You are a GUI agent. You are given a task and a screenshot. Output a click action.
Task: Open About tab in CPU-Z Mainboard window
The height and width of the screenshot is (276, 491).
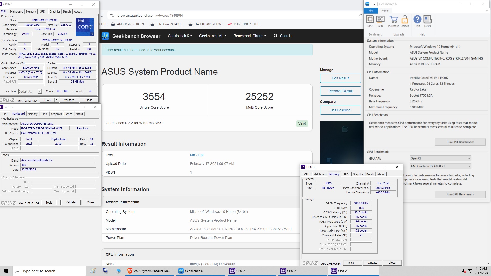tap(79, 114)
